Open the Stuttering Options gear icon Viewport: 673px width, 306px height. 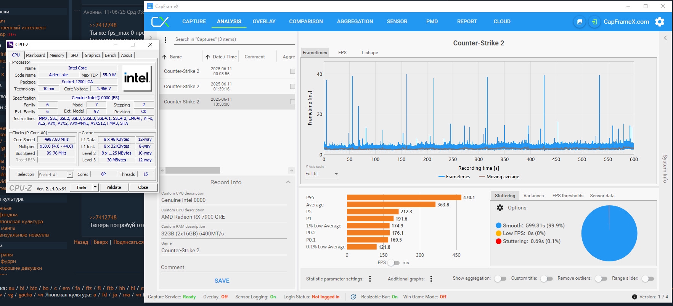point(500,208)
